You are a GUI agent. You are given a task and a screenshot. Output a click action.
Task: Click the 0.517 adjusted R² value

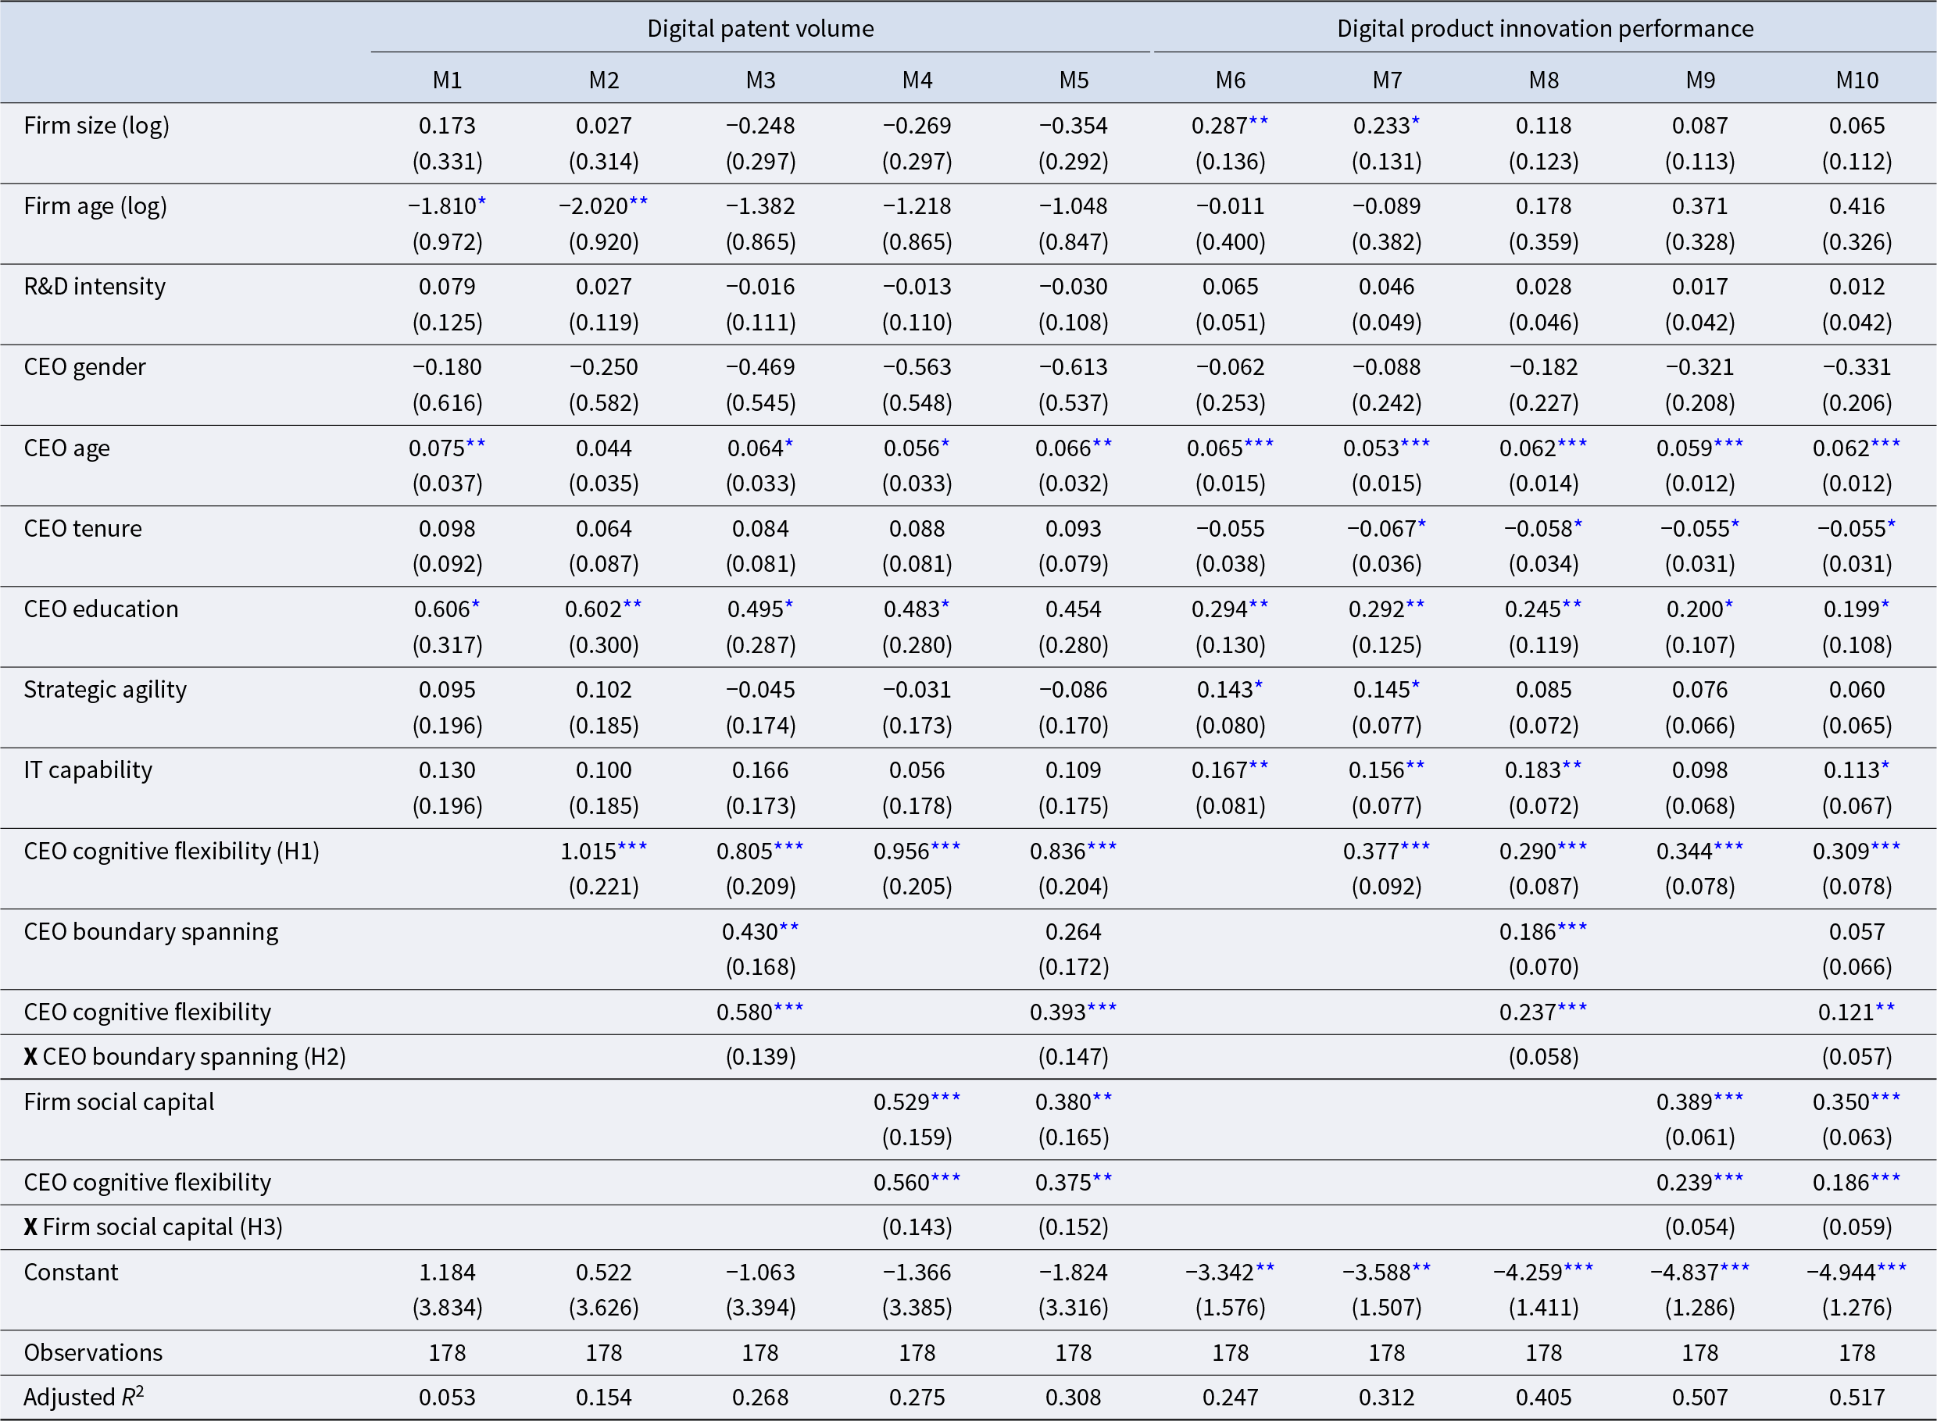point(1857,1398)
